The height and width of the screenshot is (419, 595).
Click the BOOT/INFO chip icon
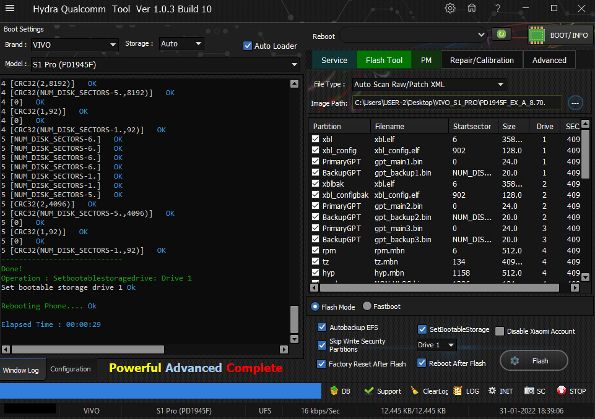(537, 35)
